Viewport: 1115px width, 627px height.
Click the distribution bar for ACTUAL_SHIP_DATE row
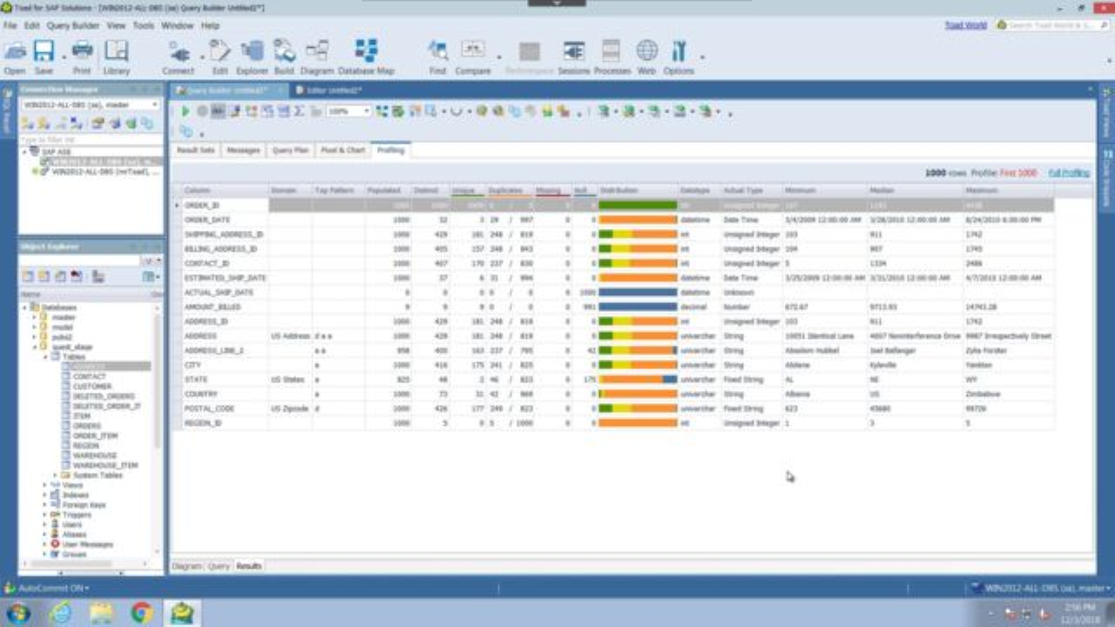tap(638, 293)
